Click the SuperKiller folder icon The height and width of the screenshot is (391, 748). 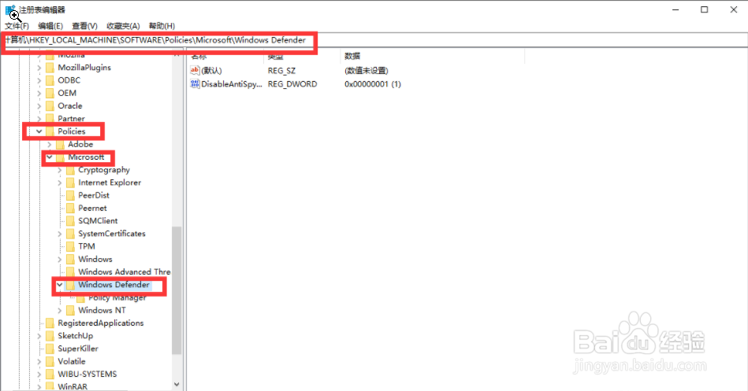click(50, 349)
